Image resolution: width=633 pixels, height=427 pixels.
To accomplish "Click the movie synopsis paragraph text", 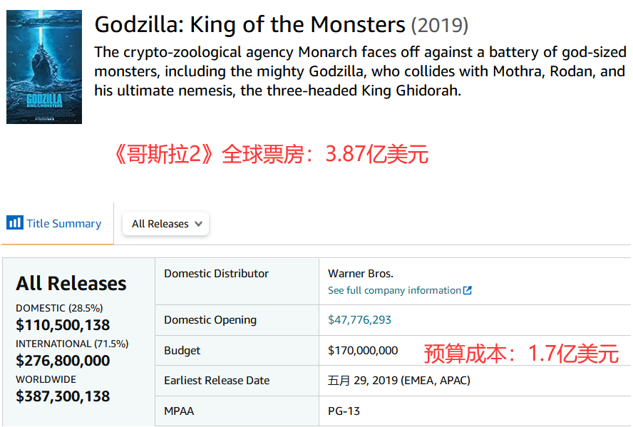I will 360,72.
